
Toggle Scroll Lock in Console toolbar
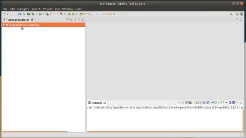click(x=198, y=103)
